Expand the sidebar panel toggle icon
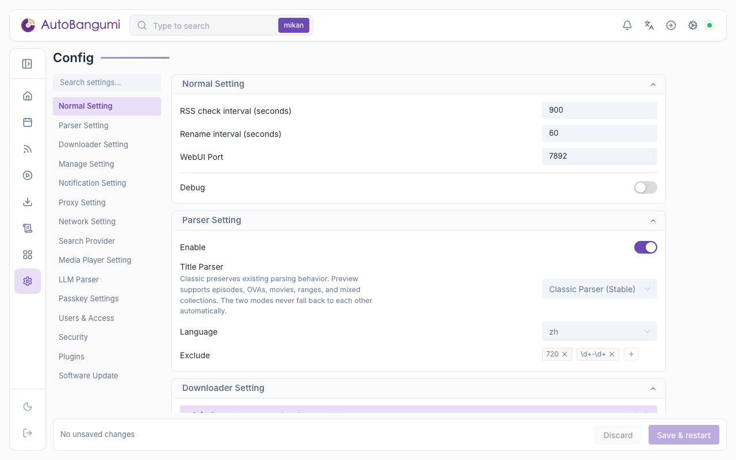736x460 pixels. pos(27,64)
